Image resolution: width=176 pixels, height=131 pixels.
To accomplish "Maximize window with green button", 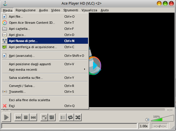I will coord(165,3).
